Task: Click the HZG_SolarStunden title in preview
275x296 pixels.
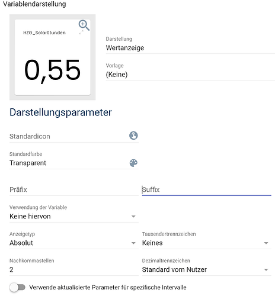Action: pos(44,33)
